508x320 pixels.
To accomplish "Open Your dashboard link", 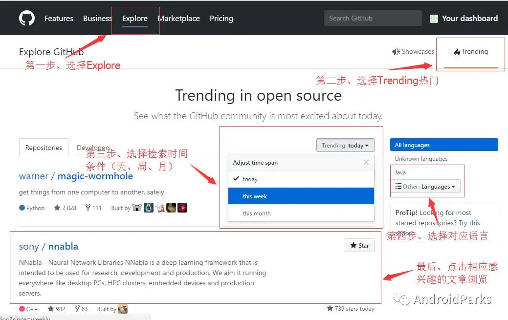I will pyautogui.click(x=470, y=19).
